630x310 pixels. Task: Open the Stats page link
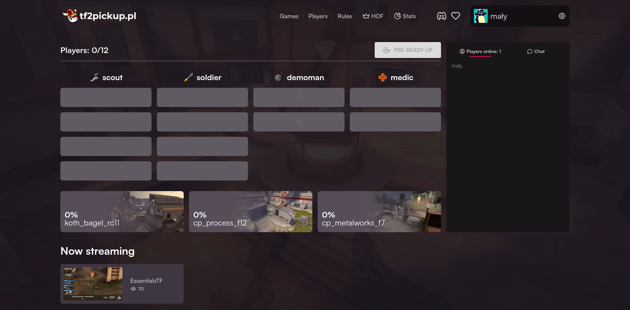pyautogui.click(x=405, y=16)
